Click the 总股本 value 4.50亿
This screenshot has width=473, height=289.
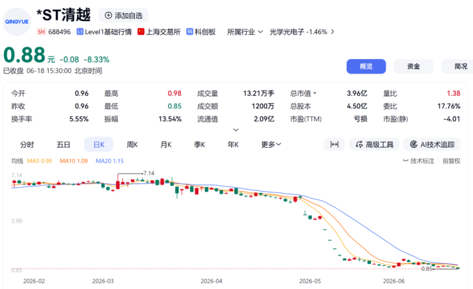(357, 106)
